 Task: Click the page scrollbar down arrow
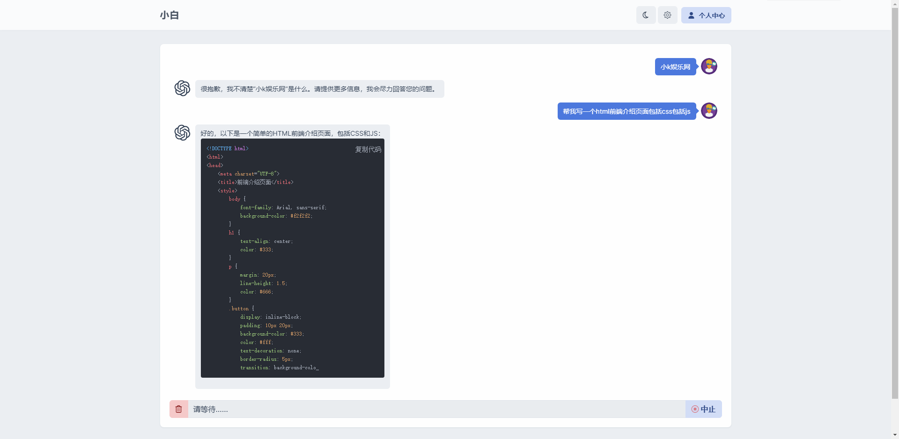click(895, 435)
